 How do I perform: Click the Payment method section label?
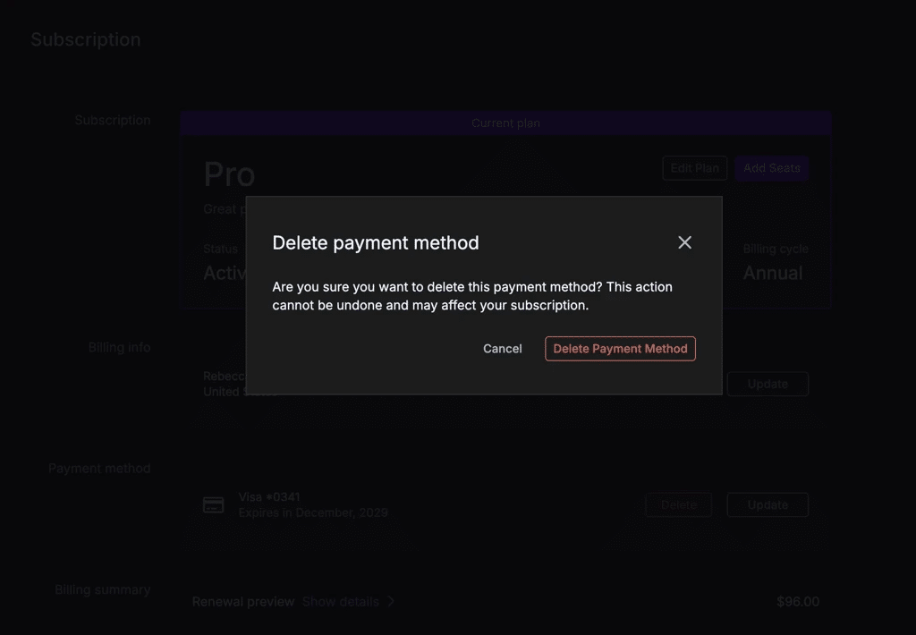pos(99,467)
